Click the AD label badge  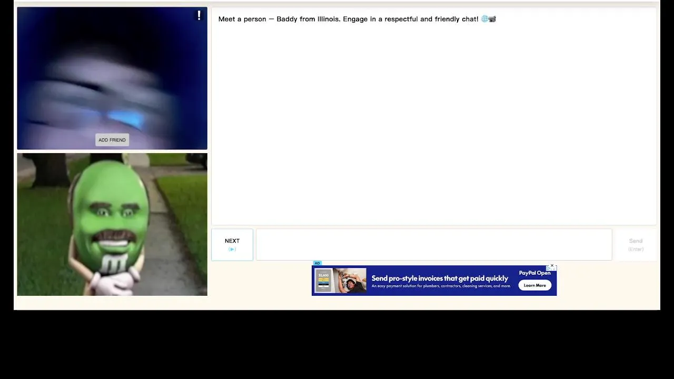(317, 263)
